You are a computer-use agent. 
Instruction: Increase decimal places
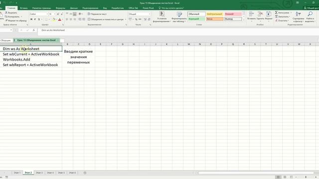click(145, 19)
